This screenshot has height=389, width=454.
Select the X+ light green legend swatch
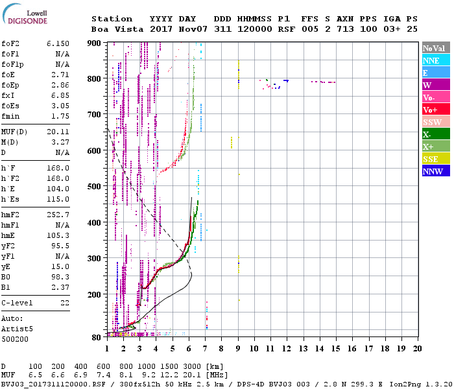tap(436, 147)
